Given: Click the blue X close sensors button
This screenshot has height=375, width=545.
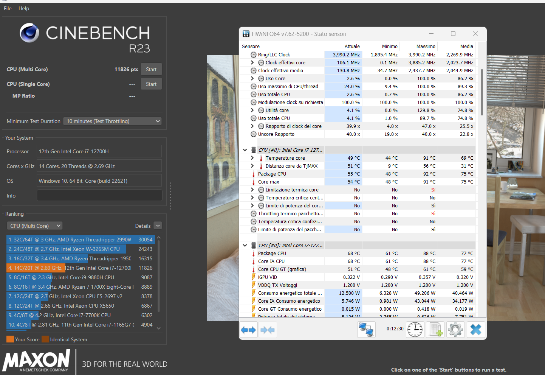Looking at the screenshot, I should 476,330.
